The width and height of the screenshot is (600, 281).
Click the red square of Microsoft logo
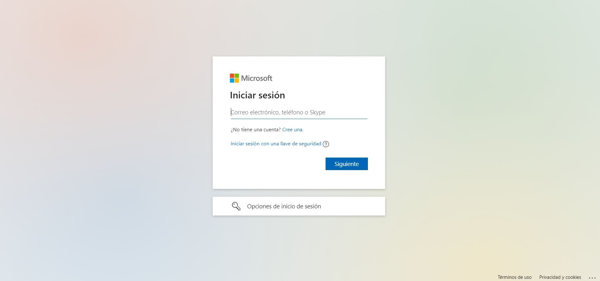232,76
